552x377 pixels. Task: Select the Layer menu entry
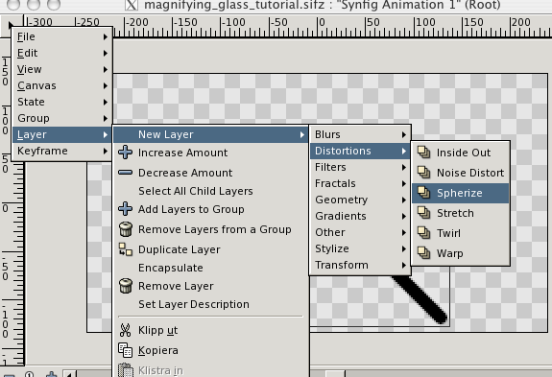click(62, 134)
